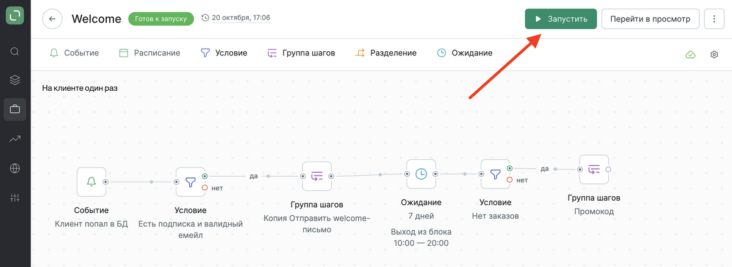Select the Ожидание clock node

point(421,174)
